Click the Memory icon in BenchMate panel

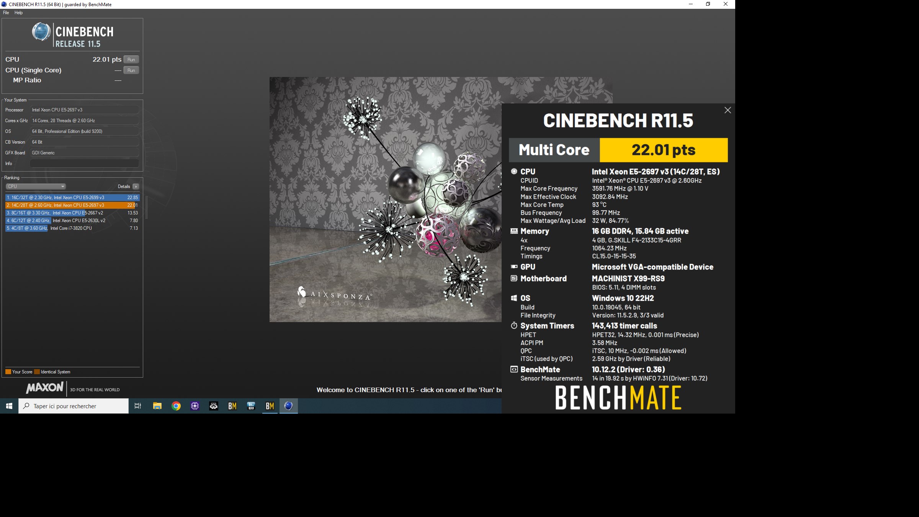pos(514,231)
